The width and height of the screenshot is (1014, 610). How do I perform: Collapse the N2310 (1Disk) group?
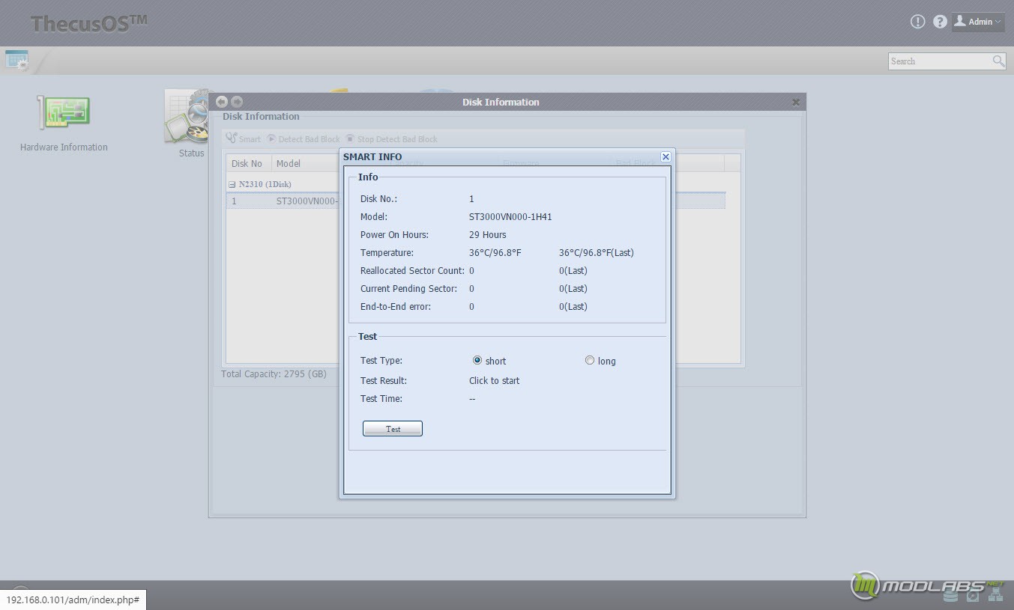coord(232,184)
